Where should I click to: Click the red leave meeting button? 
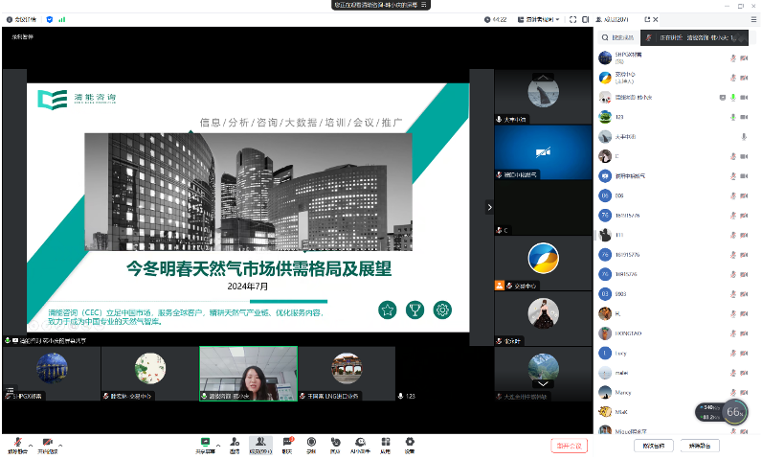569,446
